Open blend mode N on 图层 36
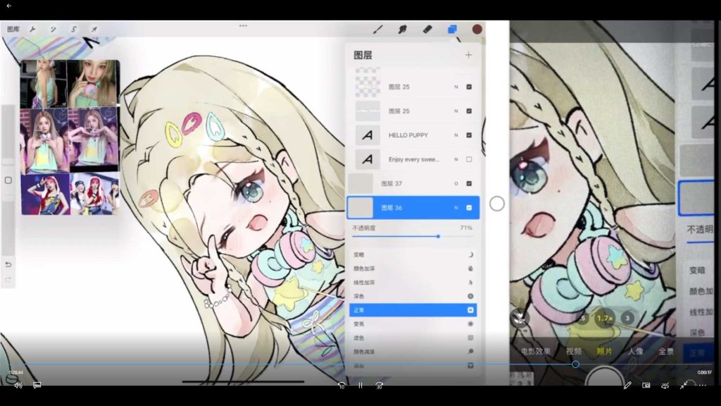The width and height of the screenshot is (721, 406). pyautogui.click(x=456, y=208)
